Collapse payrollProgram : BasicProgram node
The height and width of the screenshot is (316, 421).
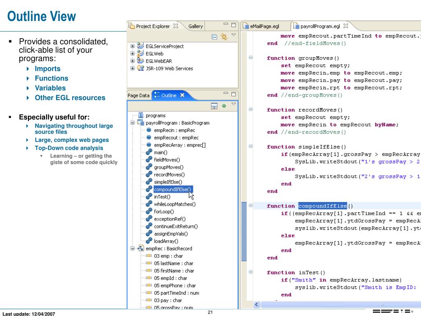pyautogui.click(x=132, y=123)
